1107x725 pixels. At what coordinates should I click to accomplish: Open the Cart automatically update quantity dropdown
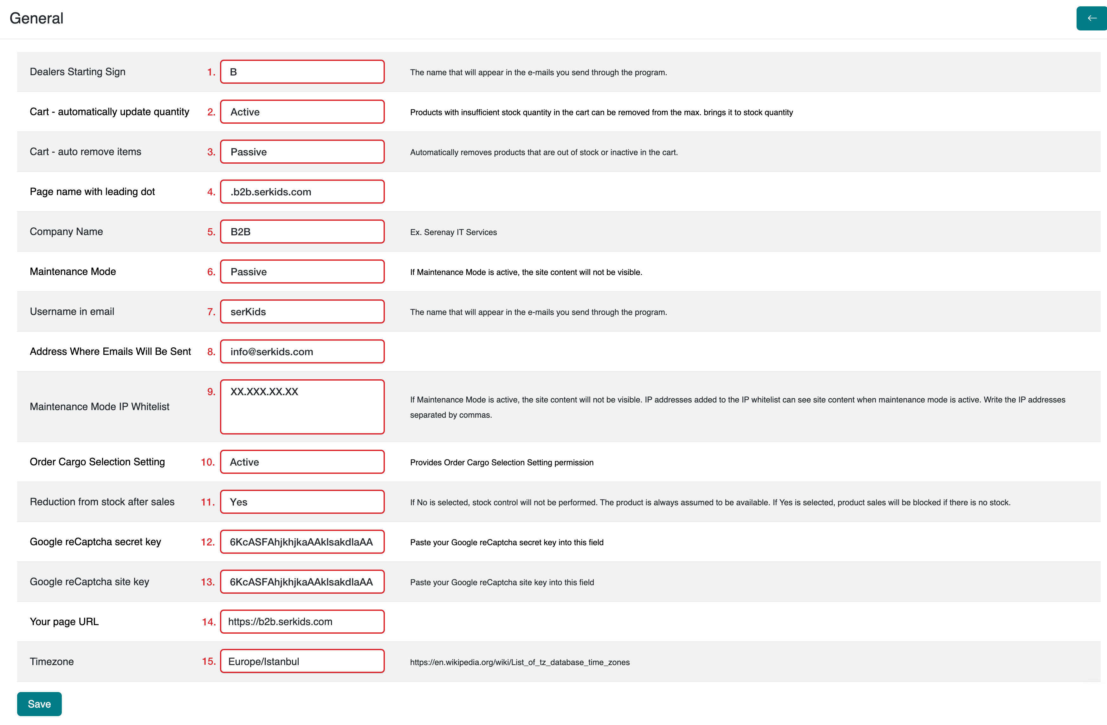302,112
